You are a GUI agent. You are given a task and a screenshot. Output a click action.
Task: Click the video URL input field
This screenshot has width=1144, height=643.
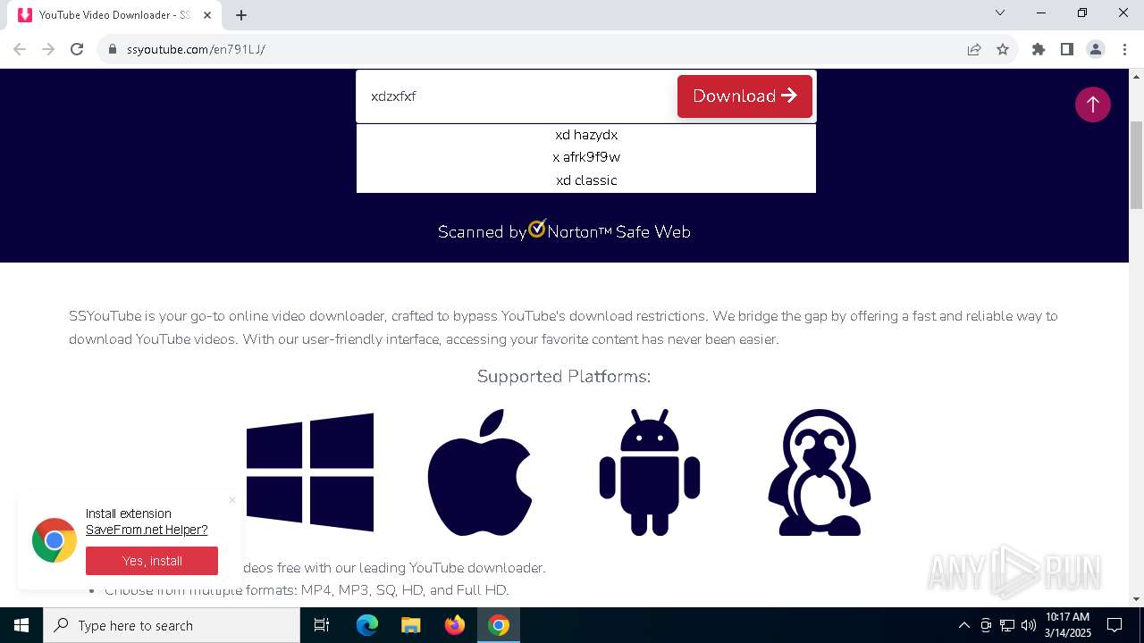tap(517, 96)
